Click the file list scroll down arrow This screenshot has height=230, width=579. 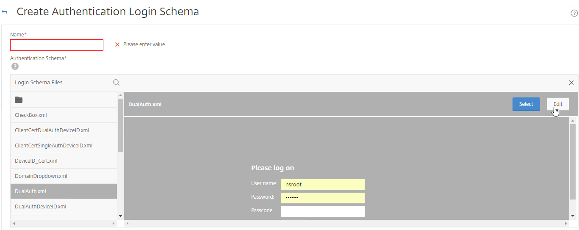[x=120, y=216]
